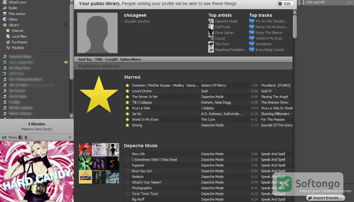
Task: Share to Twitter using the t icon
Action: [x=26, y=137]
